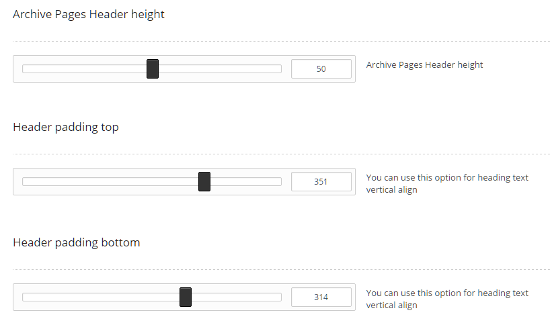
Task: Focus the Header padding top value field showing 351
Action: tap(321, 181)
